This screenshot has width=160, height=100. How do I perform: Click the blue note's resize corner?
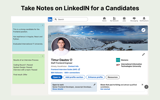(44, 50)
